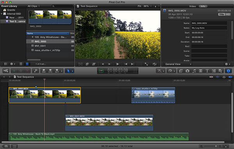Switch Event Browser to filmstrip view

21,64
